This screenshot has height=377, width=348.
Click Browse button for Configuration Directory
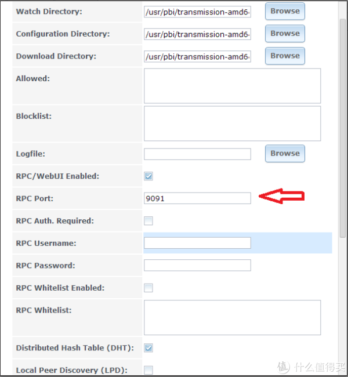tap(285, 34)
